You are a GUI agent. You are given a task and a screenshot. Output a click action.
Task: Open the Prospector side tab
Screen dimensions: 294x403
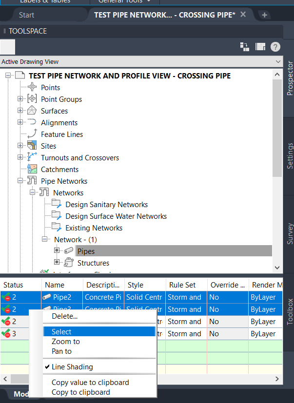pyautogui.click(x=290, y=78)
